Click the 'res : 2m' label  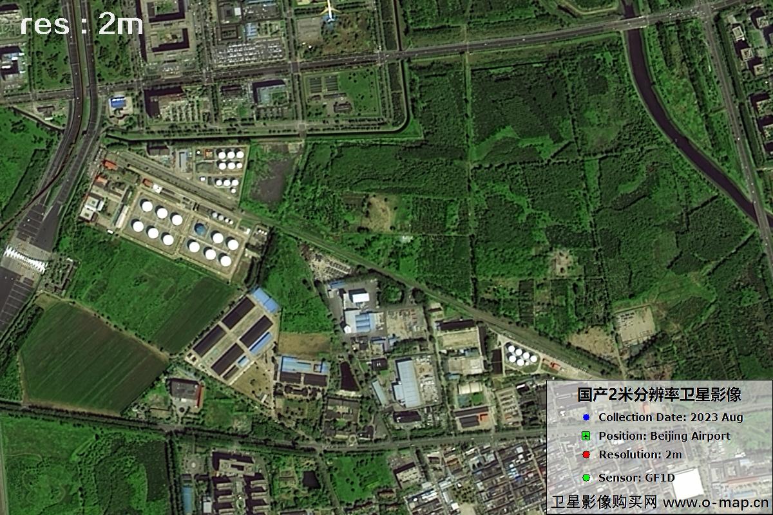coord(81,24)
